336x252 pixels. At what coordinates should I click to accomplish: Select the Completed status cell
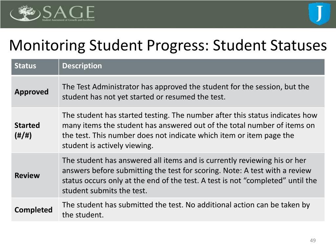[33, 210]
